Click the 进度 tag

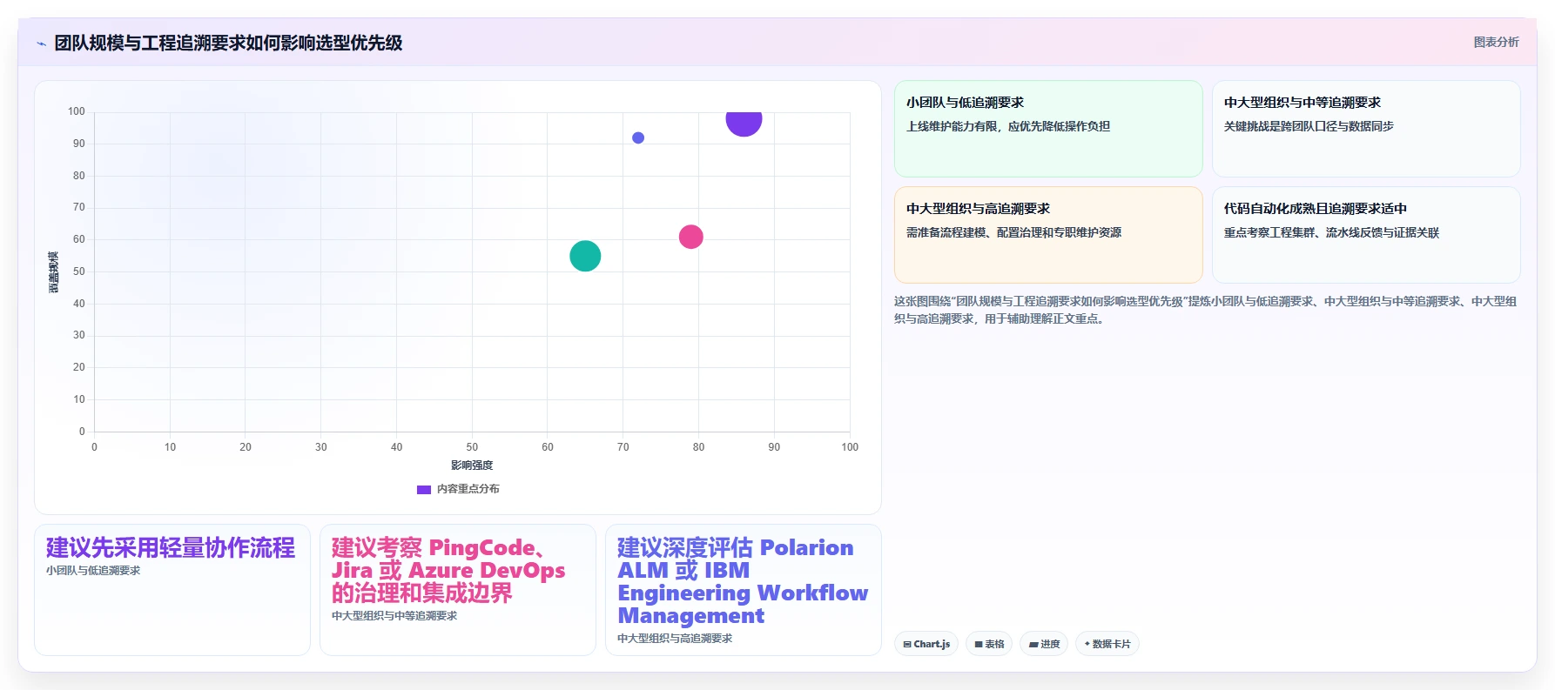1044,644
